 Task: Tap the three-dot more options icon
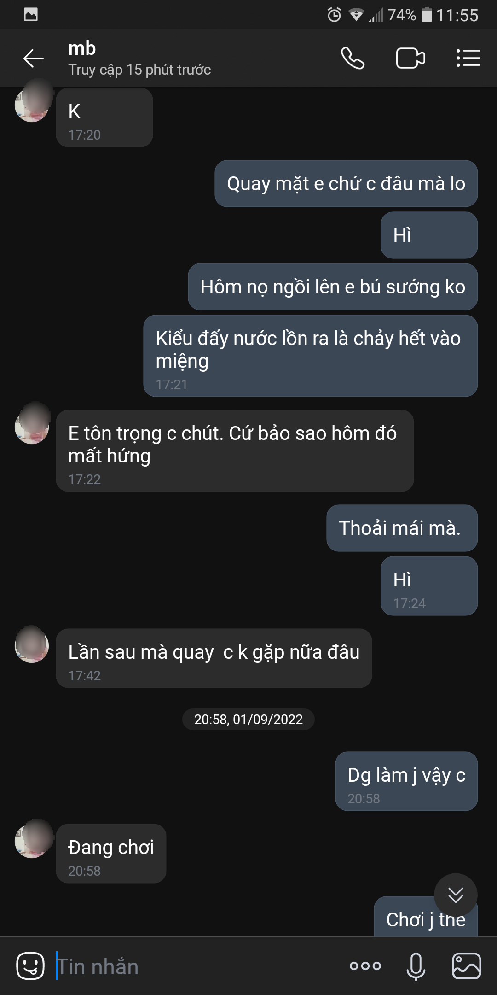(365, 966)
